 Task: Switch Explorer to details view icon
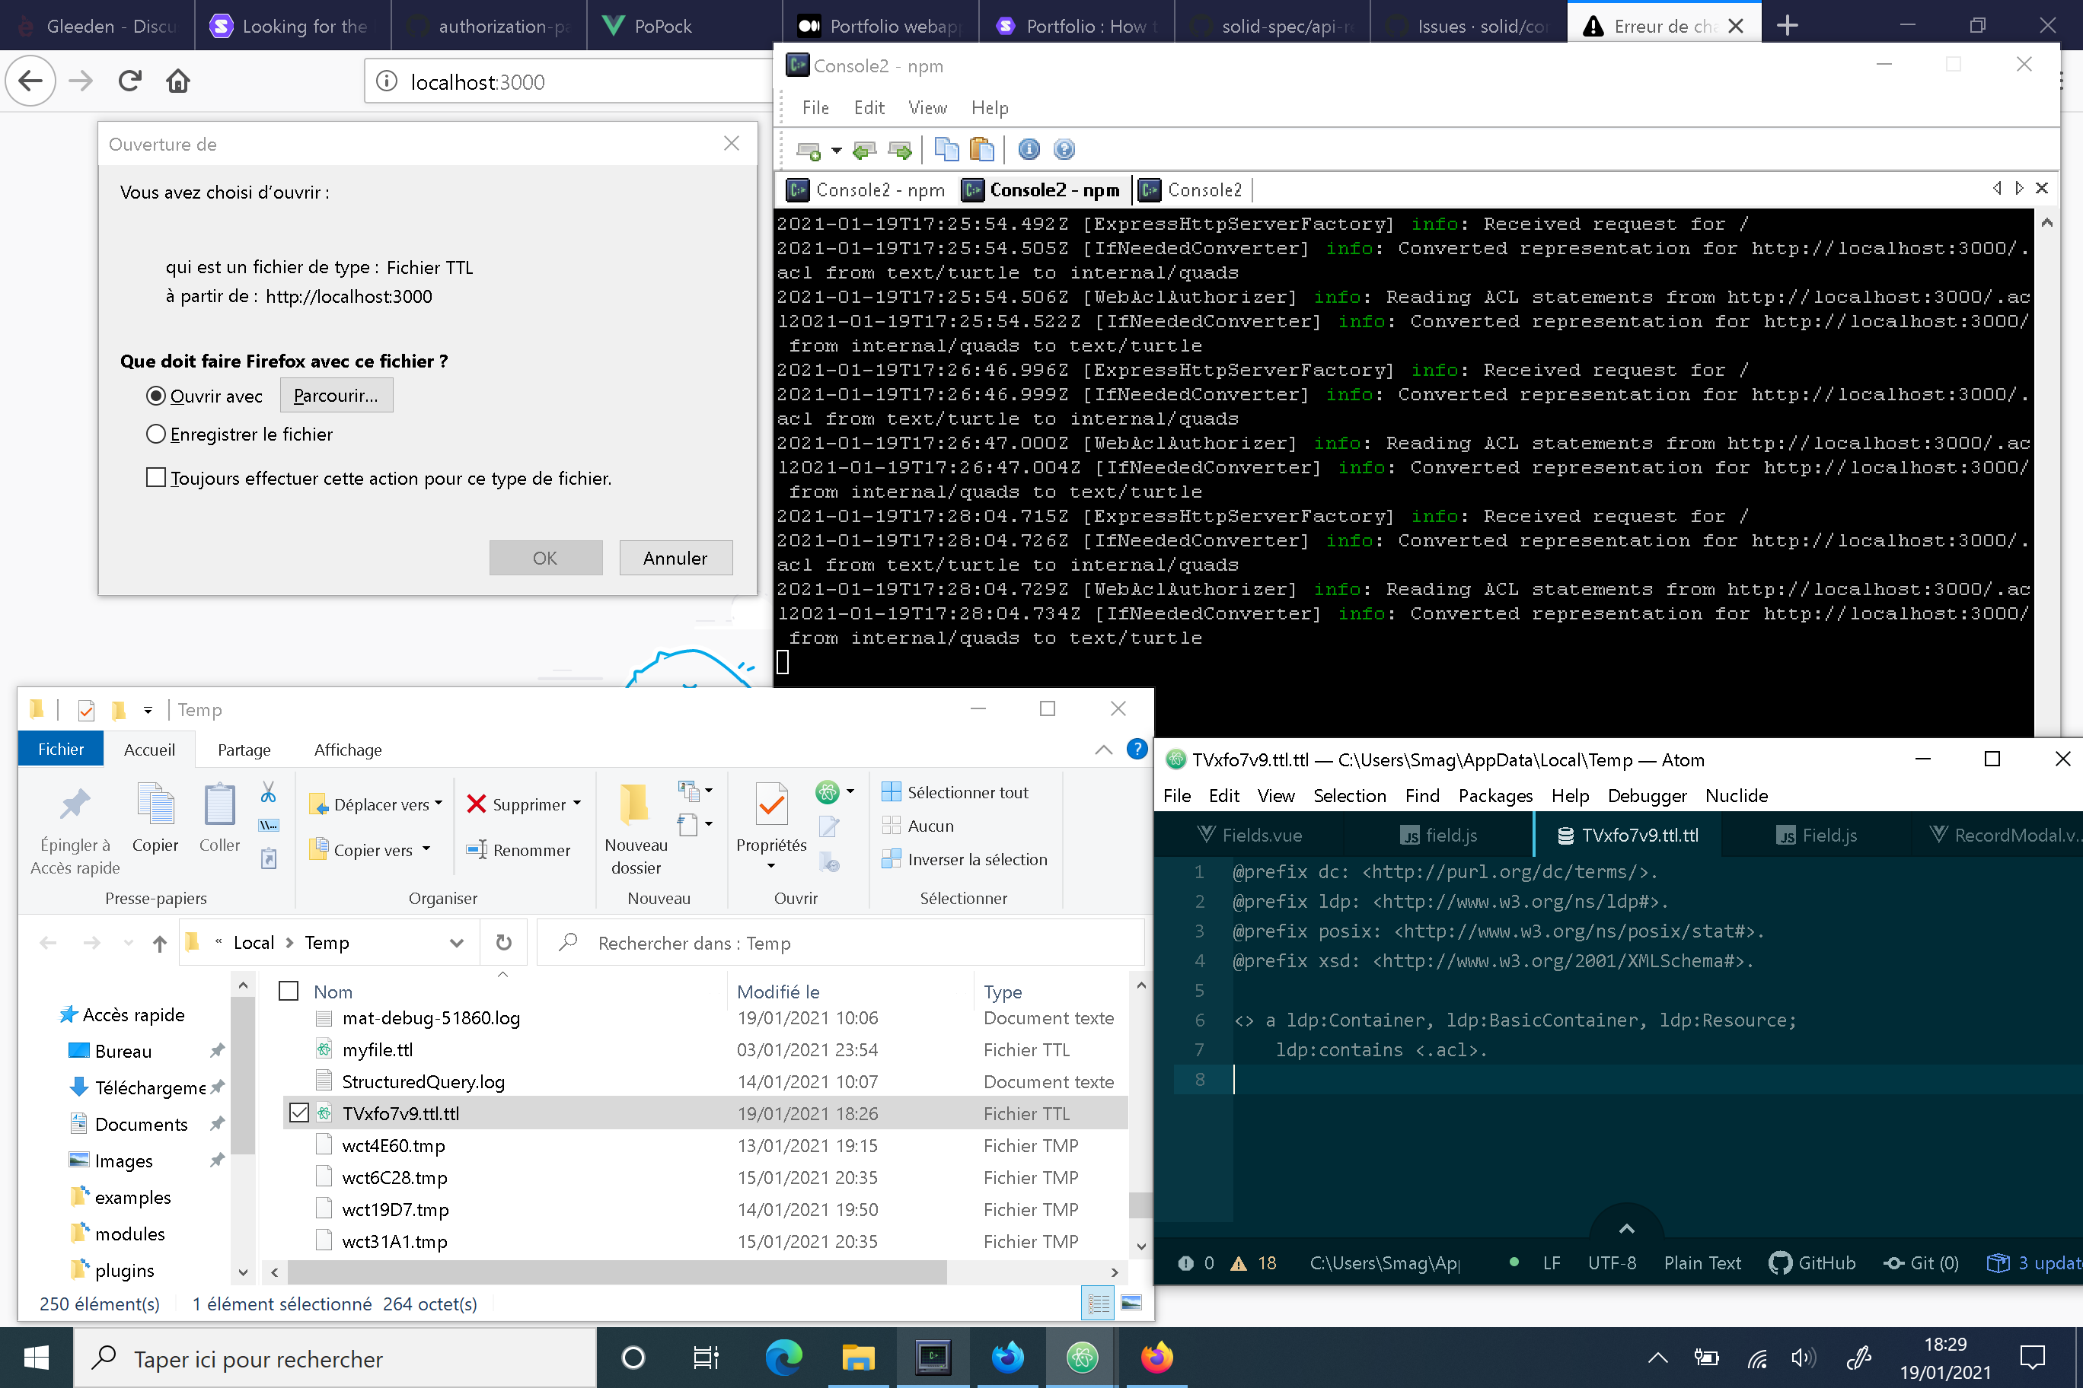coord(1098,1303)
